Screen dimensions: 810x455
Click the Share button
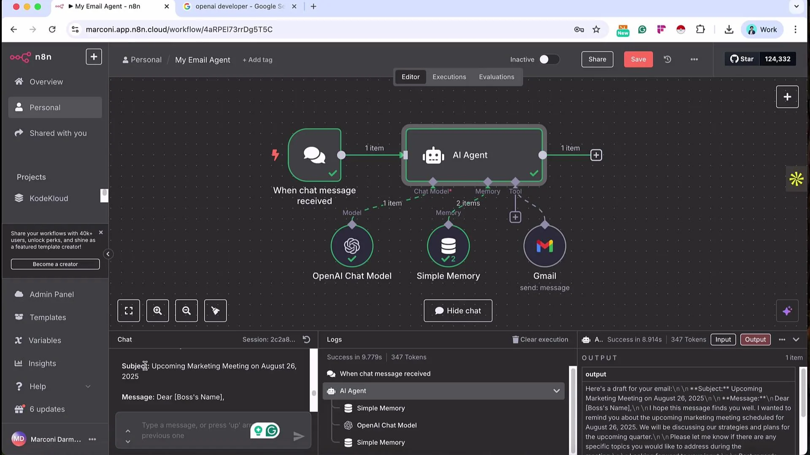tap(597, 59)
